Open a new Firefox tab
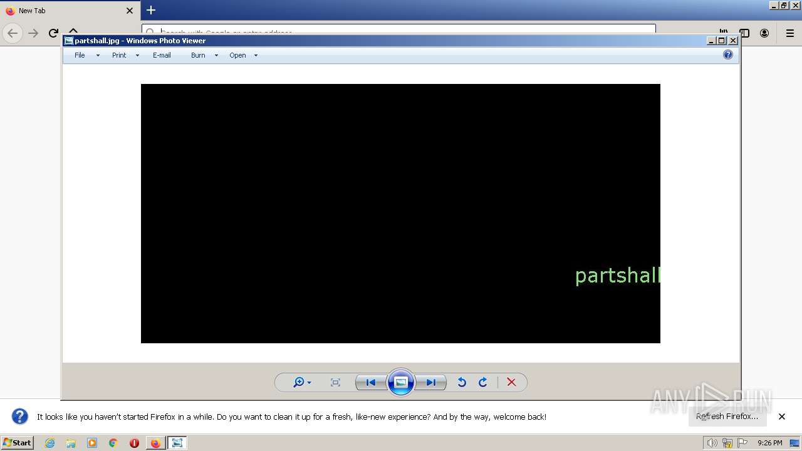 pos(151,10)
